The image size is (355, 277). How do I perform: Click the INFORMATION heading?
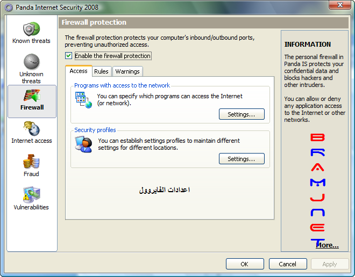(308, 44)
